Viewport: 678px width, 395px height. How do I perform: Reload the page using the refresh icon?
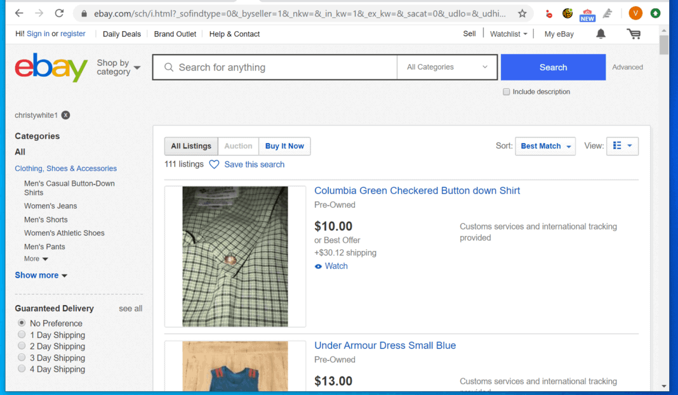coord(59,11)
